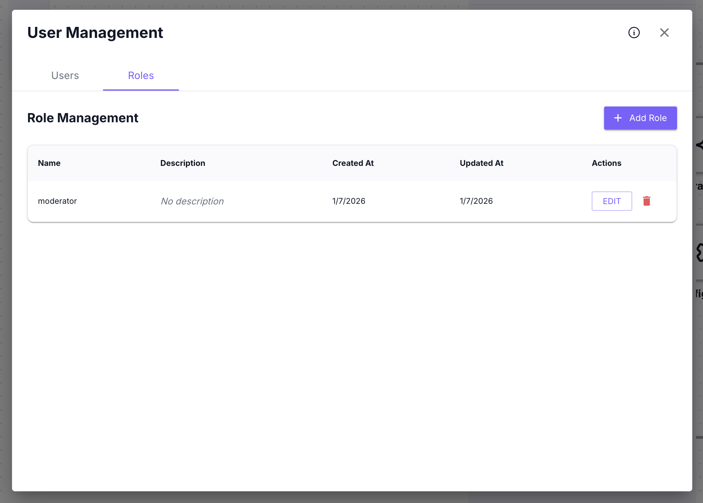The height and width of the screenshot is (503, 703).
Task: Click the Role Management heading
Action: [x=83, y=118]
